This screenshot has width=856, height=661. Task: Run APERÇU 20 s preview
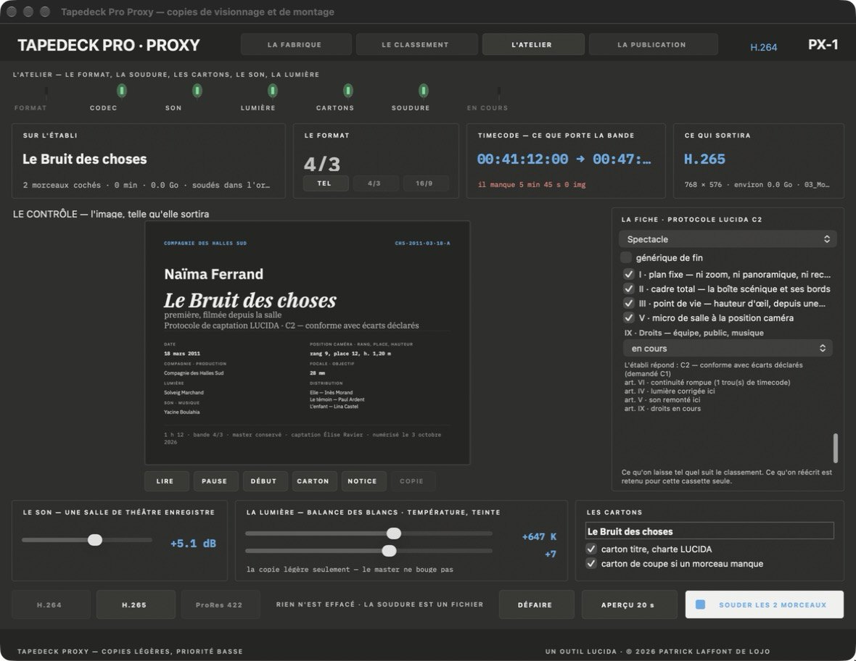tap(630, 604)
